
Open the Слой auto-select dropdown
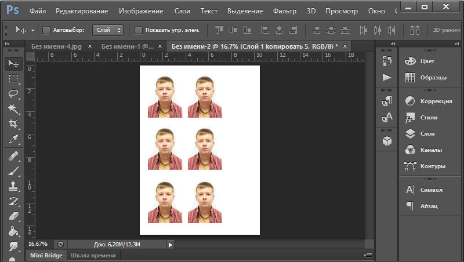coord(108,30)
